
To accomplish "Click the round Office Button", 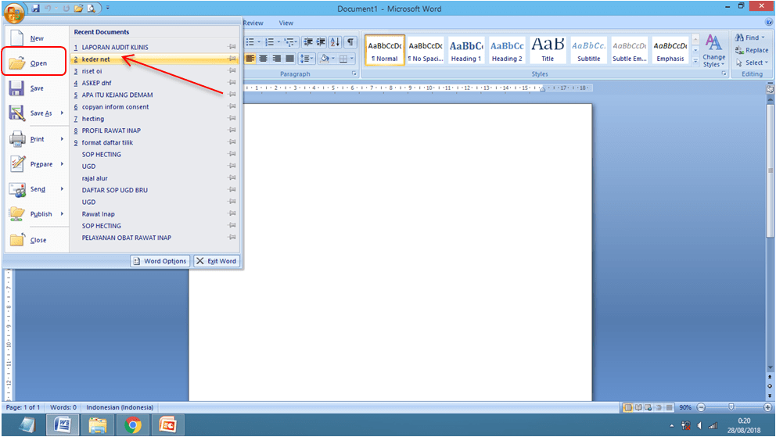I will 13,12.
